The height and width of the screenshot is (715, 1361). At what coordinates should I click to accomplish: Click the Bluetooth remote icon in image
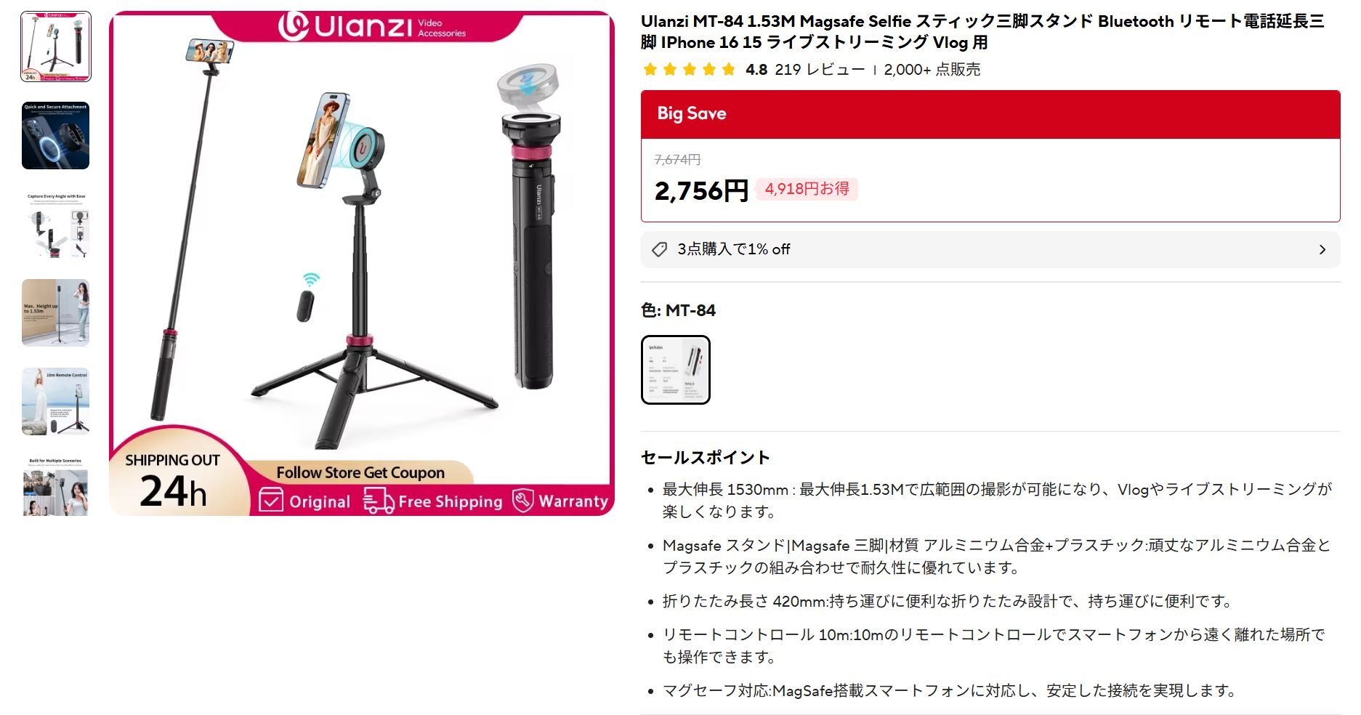(x=307, y=298)
